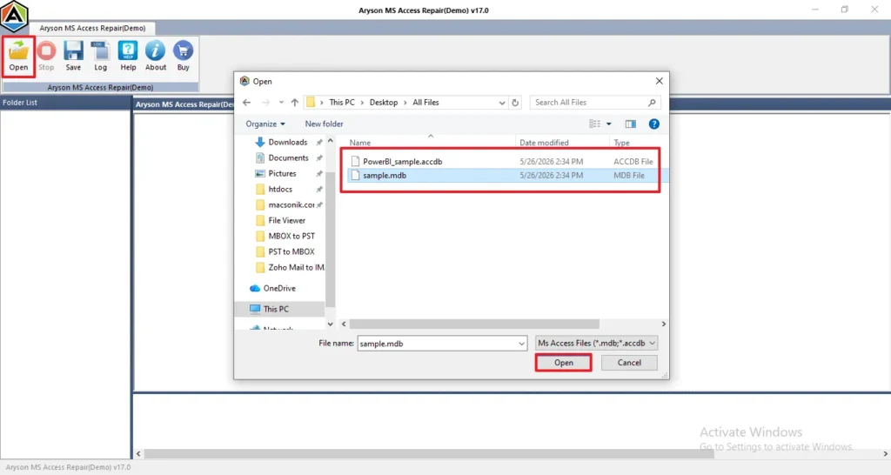The width and height of the screenshot is (891, 475).
Task: Select the Aryson MS Access Repair(Demo) tab
Action: click(x=92, y=28)
